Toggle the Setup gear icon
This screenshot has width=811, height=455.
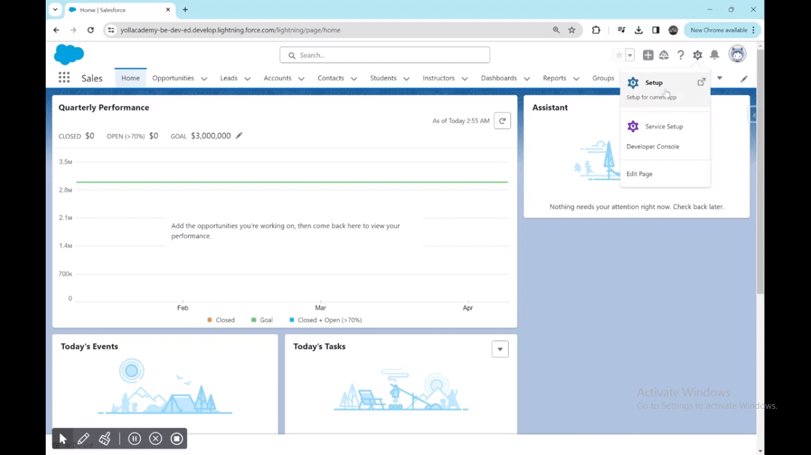click(698, 55)
